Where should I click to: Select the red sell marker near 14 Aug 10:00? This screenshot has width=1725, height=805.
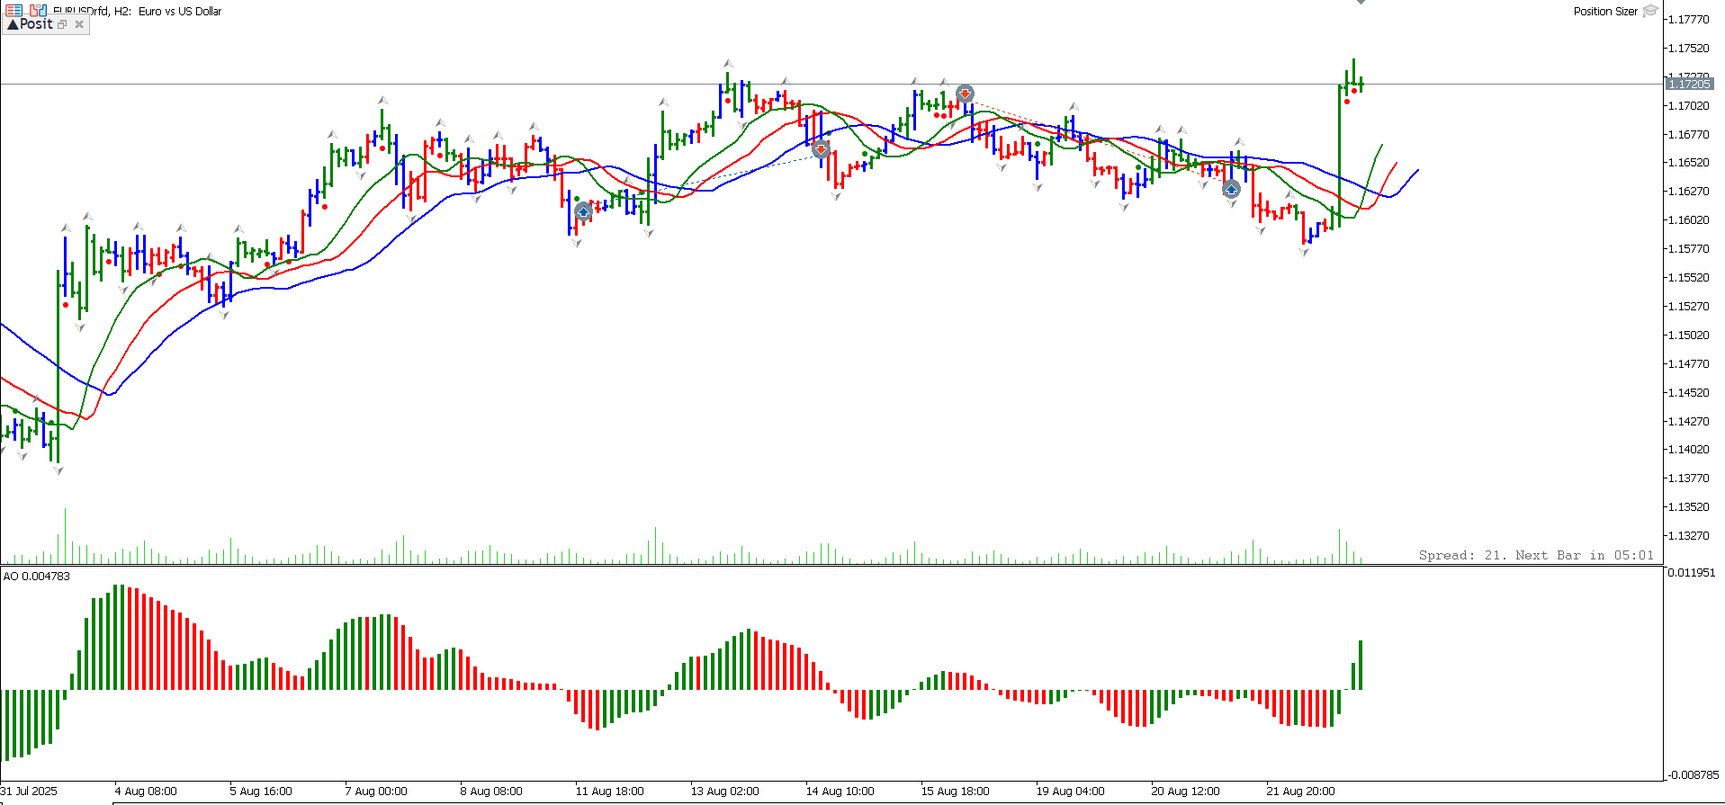click(821, 148)
